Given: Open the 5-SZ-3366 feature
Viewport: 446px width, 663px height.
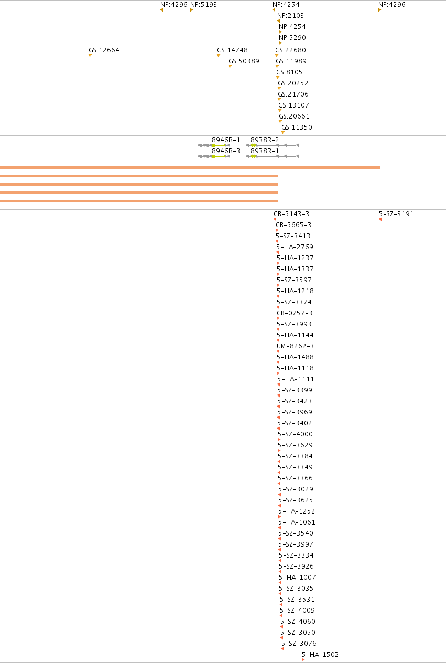Looking at the screenshot, I should coord(295,478).
